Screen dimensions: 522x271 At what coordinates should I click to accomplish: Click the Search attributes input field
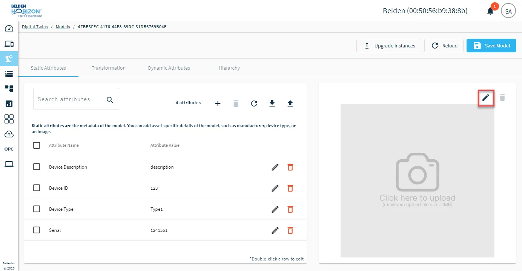(x=76, y=99)
